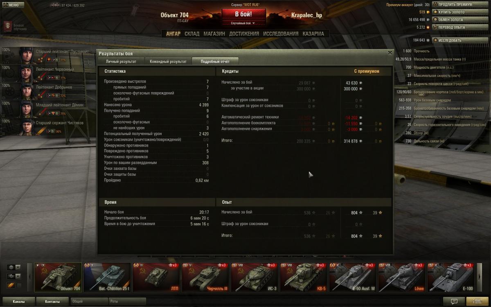
Task: Open the chat message icon at bottom right
Action: 454,302
